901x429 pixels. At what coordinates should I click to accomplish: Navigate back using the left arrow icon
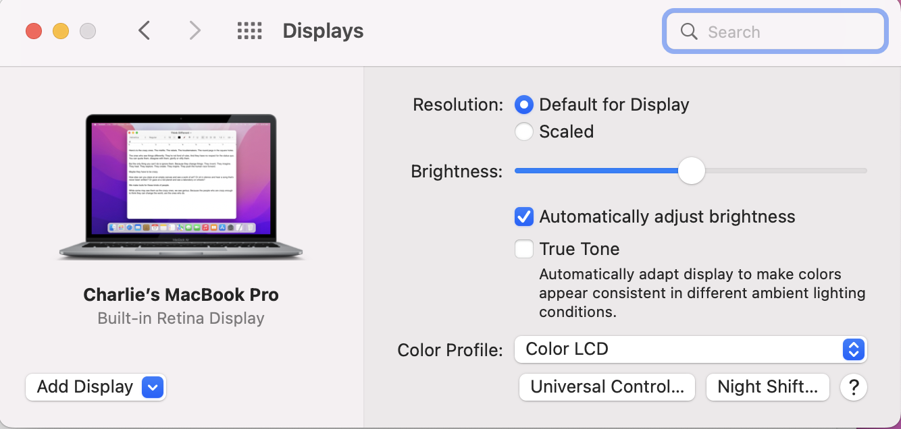(x=145, y=30)
